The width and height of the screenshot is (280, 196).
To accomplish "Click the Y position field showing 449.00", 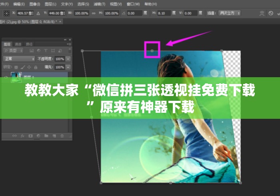I will coord(57,13).
